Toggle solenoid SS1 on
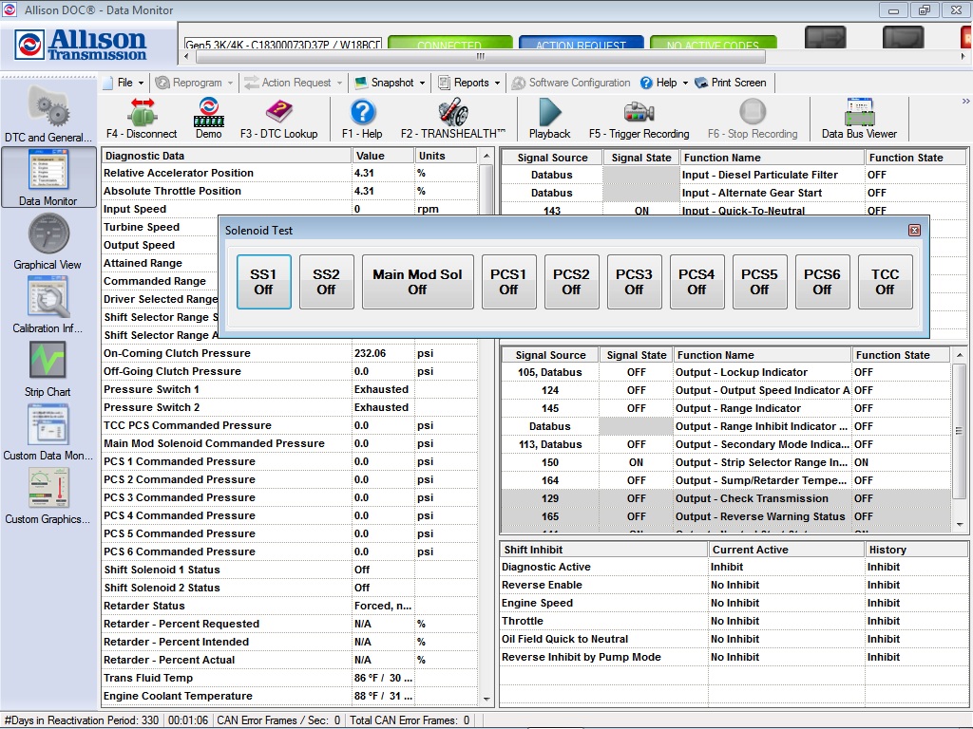Screen dimensions: 973x729 click(263, 281)
